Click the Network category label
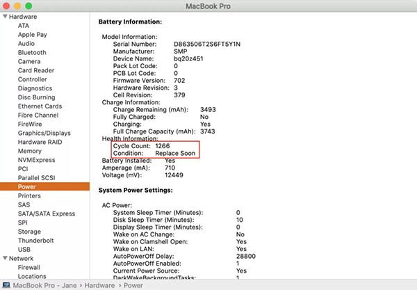Image resolution: width=417 pixels, height=290 pixels. click(x=22, y=258)
